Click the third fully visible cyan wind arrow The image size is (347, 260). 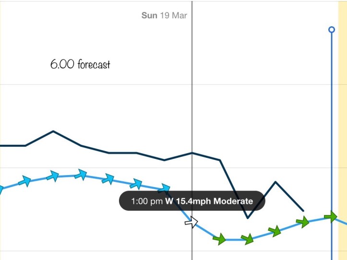(x=81, y=175)
